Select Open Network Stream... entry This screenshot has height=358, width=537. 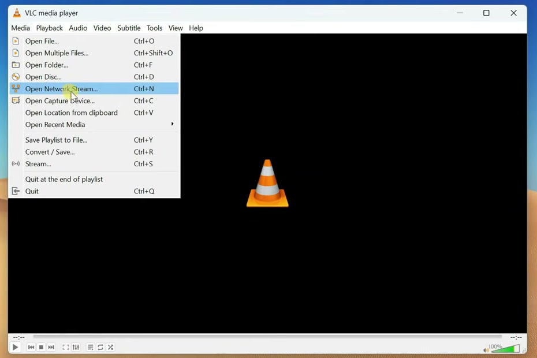coord(94,89)
